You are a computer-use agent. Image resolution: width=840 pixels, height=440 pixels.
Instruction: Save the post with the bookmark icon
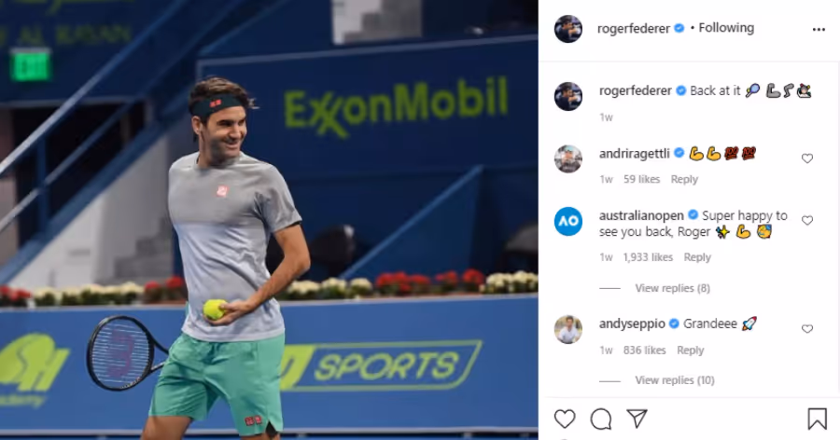(817, 419)
